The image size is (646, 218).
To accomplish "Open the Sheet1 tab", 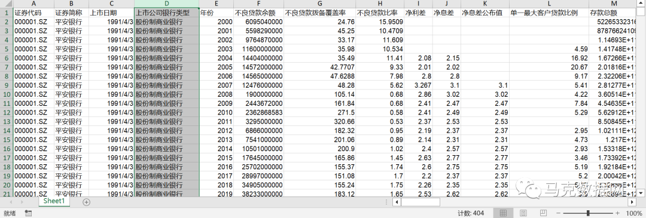I will (x=54, y=201).
